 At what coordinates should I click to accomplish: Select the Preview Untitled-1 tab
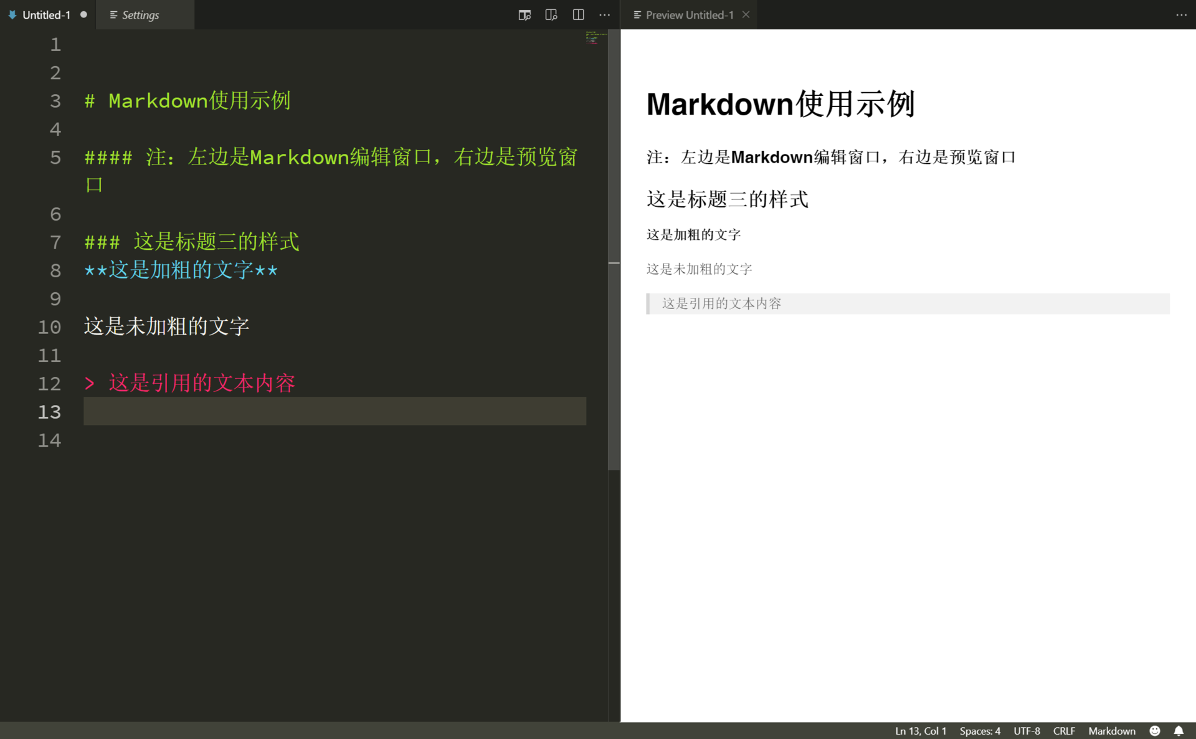pyautogui.click(x=689, y=15)
